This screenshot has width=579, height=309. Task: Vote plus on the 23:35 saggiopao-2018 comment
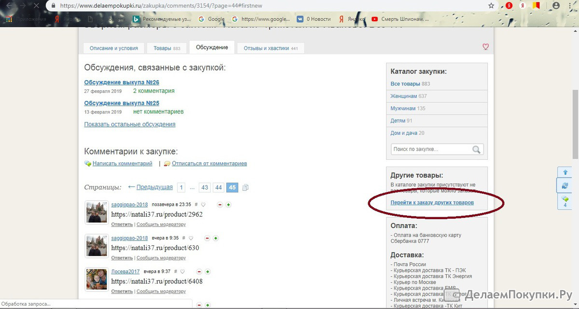(x=228, y=205)
